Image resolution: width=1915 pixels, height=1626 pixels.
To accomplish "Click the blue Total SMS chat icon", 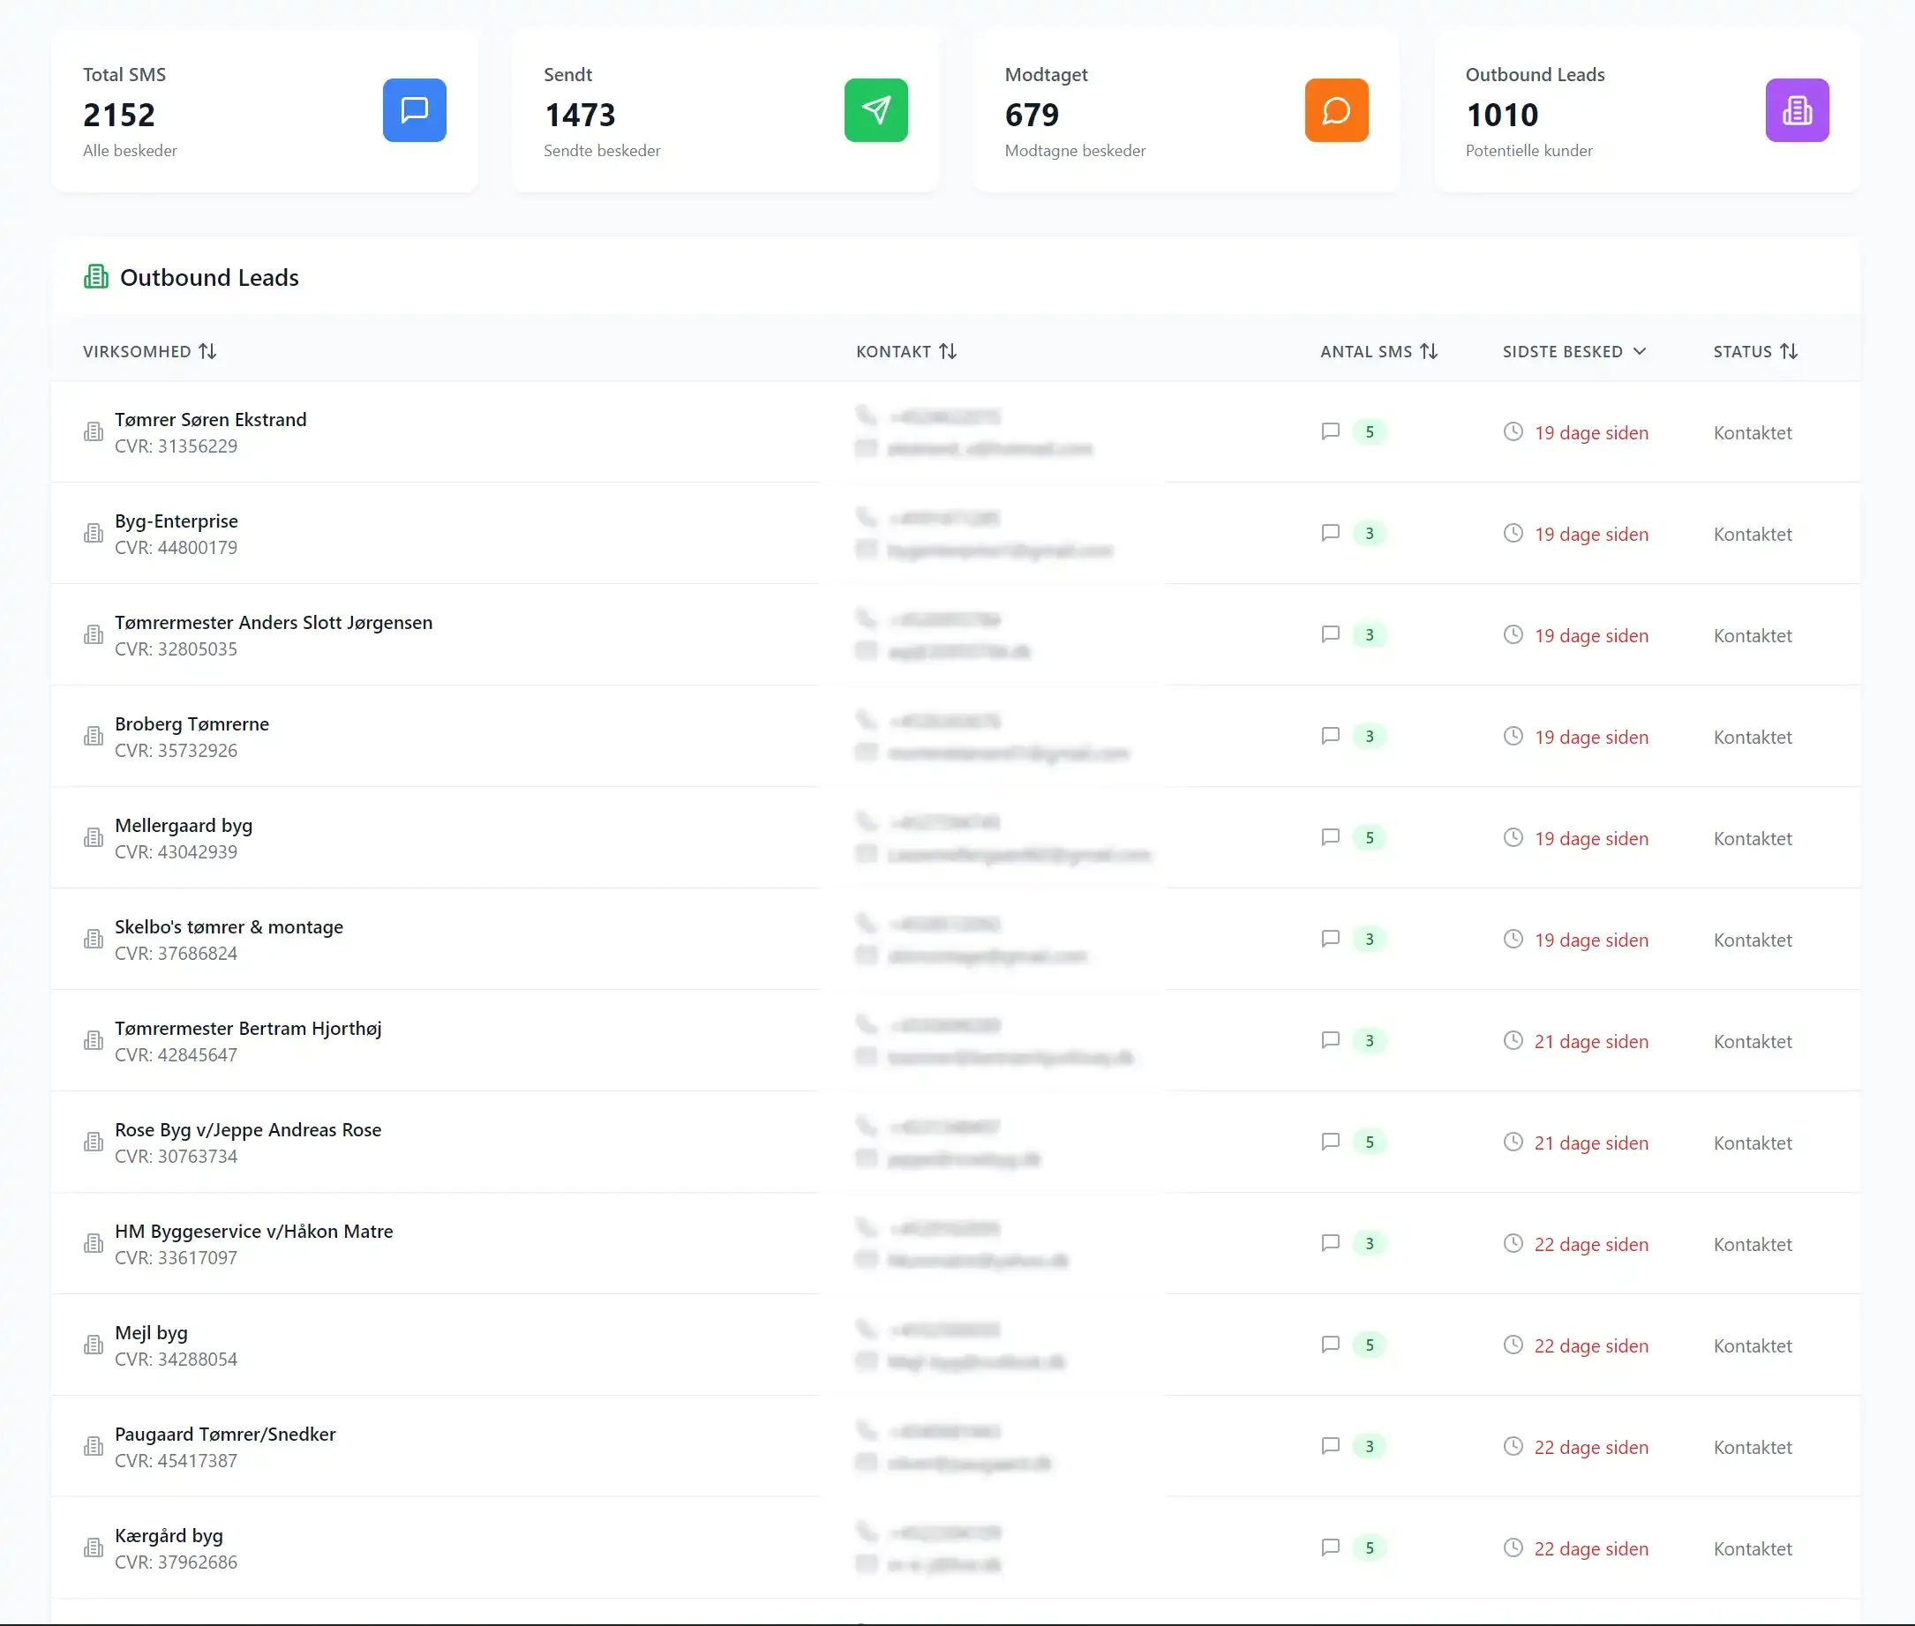I will [414, 110].
